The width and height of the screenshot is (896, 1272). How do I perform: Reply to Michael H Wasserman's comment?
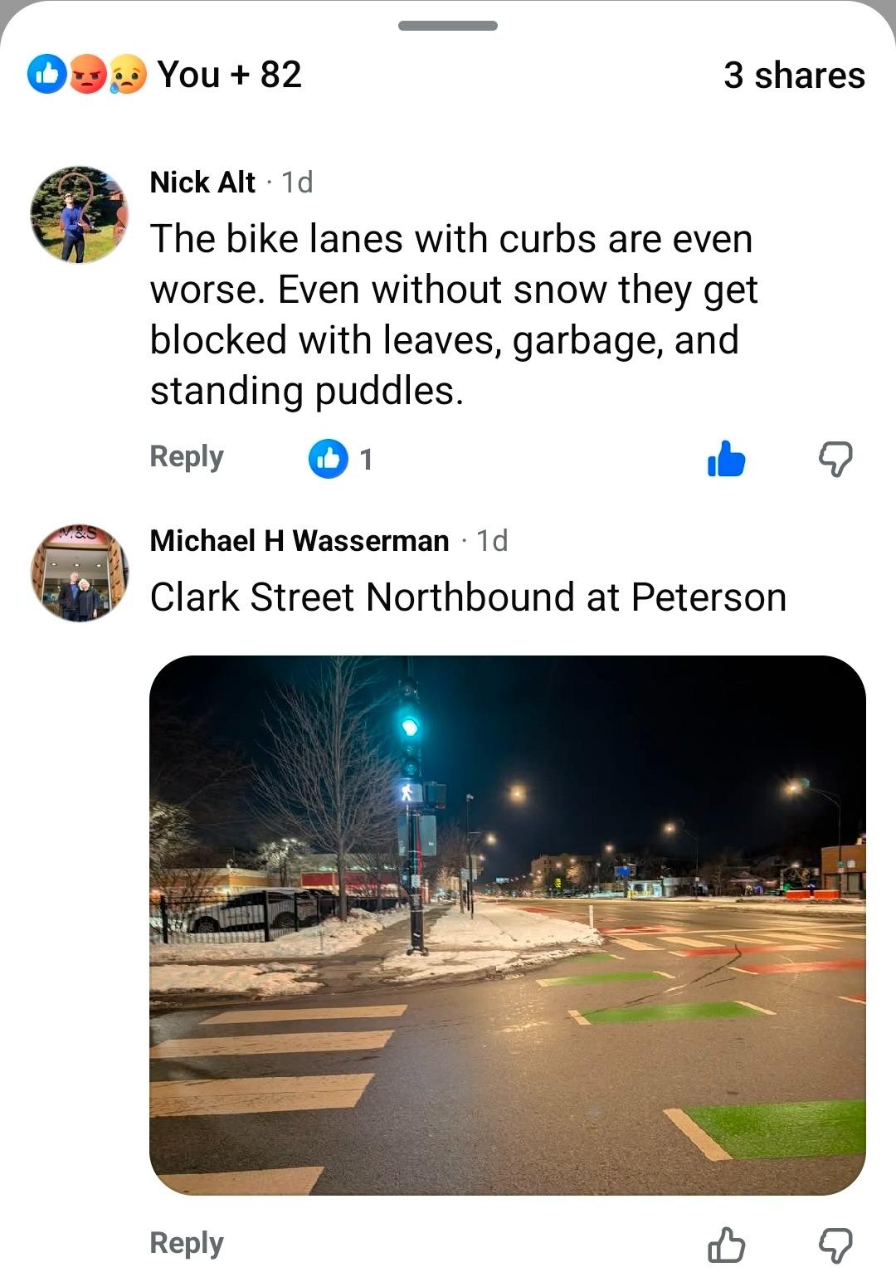pos(187,1244)
